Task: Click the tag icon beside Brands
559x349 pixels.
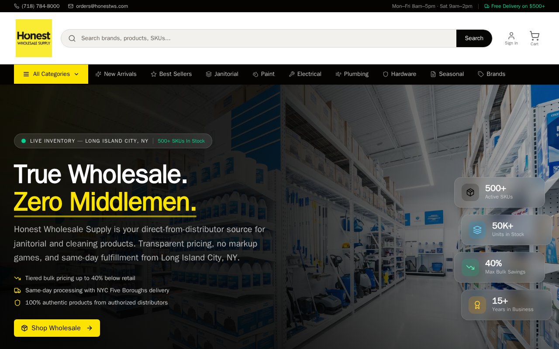Action: tap(481, 74)
